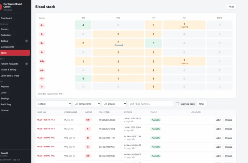The image size is (248, 163).
Task: Open unit link NG26-00006-PRC
Action: 46,156
